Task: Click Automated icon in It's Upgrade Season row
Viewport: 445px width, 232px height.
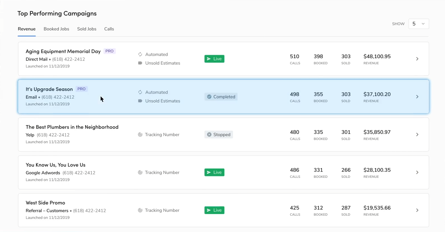Action: [x=140, y=92]
